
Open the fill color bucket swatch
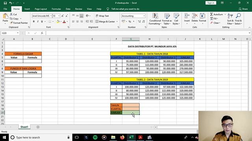(x=58, y=22)
